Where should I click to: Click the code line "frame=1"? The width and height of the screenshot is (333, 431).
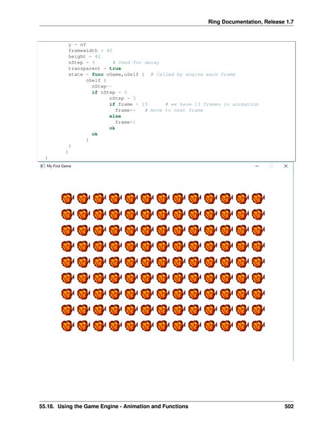(125, 122)
